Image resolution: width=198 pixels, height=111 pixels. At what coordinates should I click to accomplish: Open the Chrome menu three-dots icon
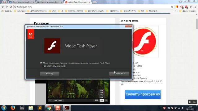196,7
